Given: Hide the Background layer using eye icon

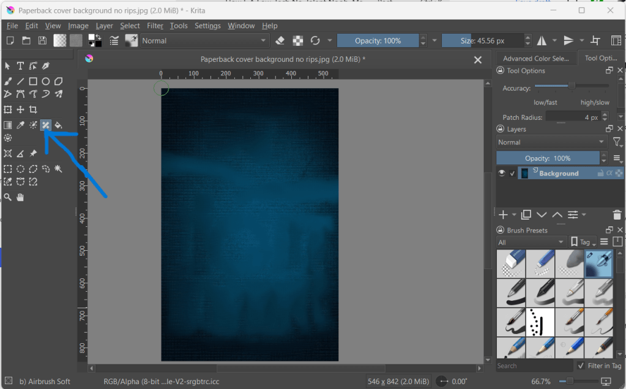Looking at the screenshot, I should point(502,173).
